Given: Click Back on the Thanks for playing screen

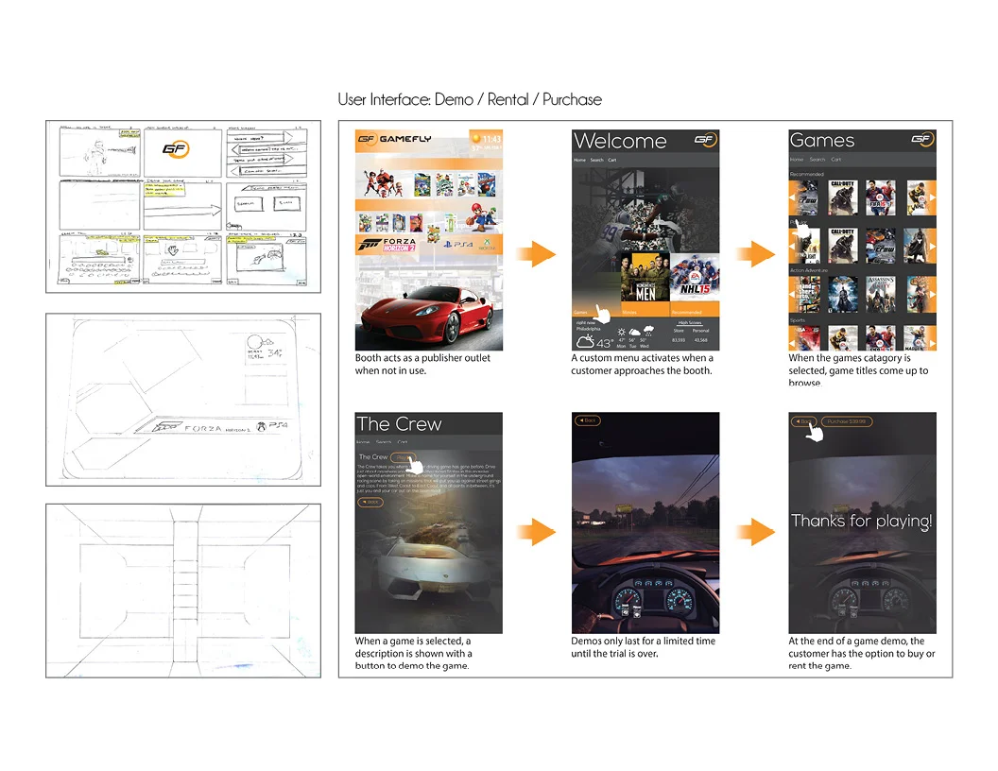Looking at the screenshot, I should [x=804, y=421].
